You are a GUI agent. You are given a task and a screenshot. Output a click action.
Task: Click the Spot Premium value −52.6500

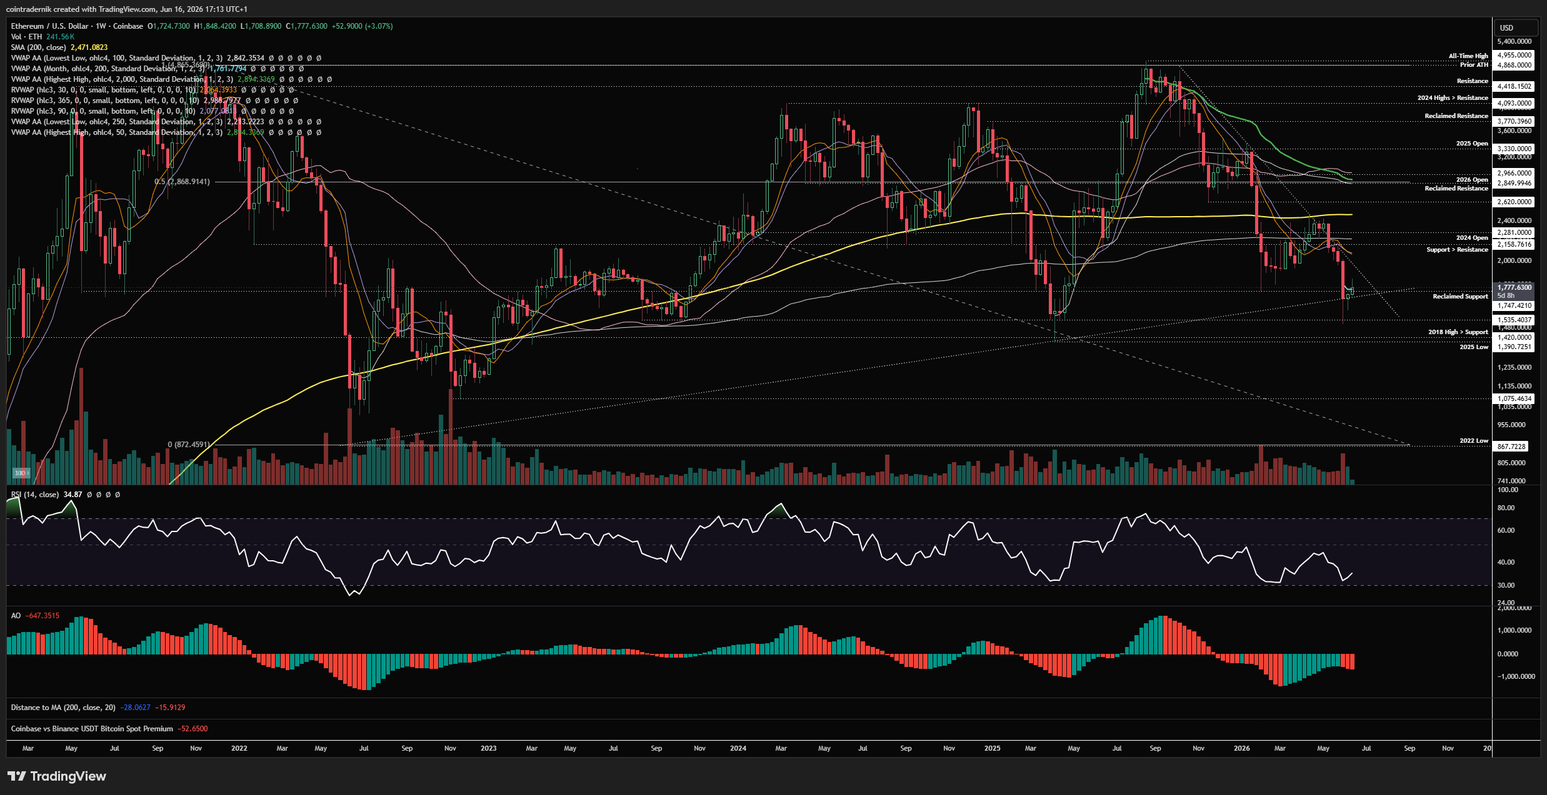tap(193, 729)
